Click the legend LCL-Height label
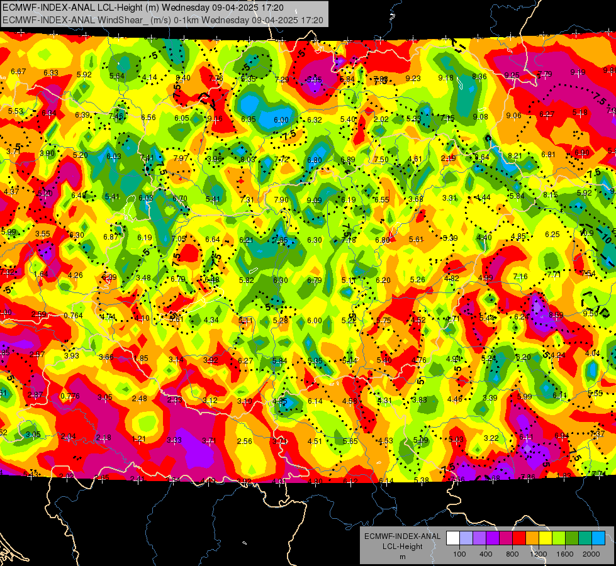 [402, 547]
